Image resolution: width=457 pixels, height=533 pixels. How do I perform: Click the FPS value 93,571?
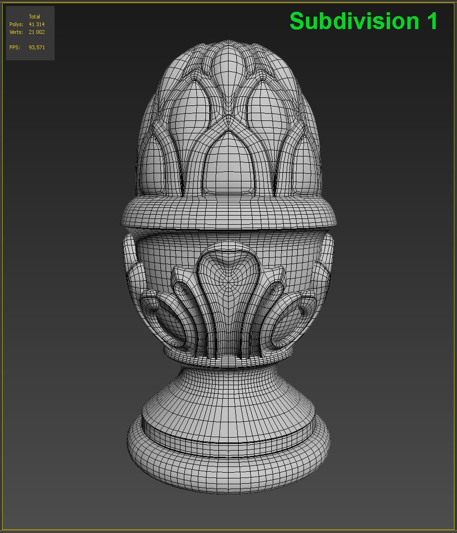37,47
